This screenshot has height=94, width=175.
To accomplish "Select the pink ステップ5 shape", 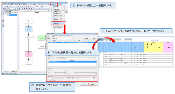I will click(x=28, y=54).
